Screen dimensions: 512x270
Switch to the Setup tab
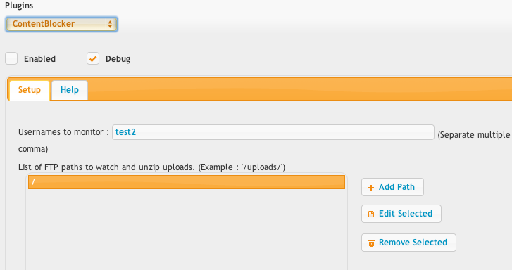(30, 90)
